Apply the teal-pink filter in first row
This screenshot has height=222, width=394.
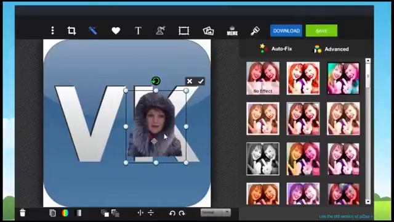pos(344,78)
